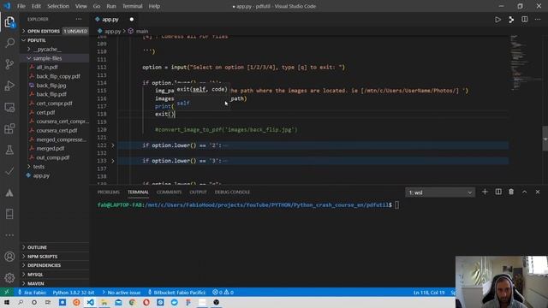Open the Extensions view

coord(9,128)
